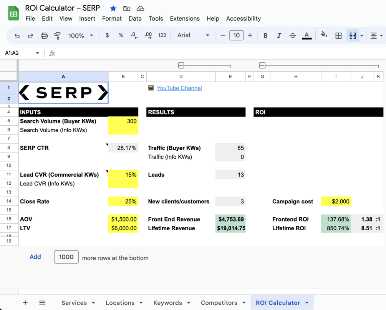386x310 pixels.
Task: Star the ROI Calculator document
Action: pyautogui.click(x=113, y=8)
